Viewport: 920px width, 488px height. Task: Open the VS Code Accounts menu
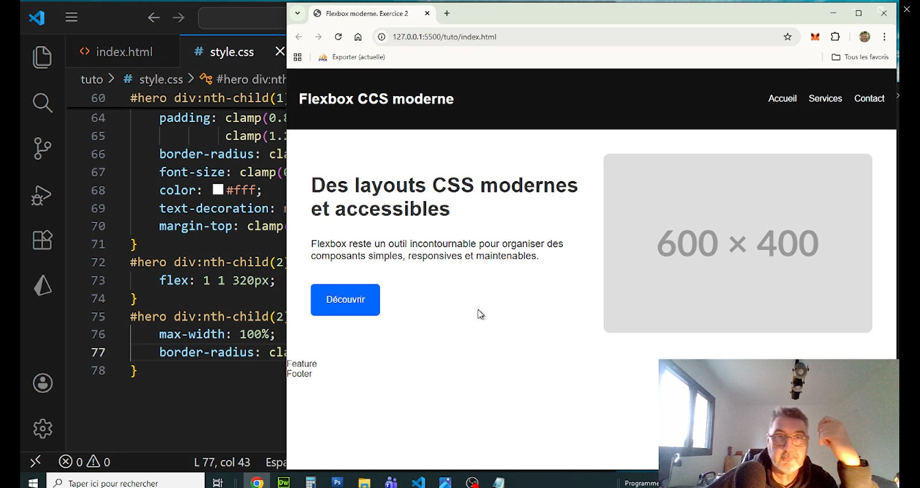point(43,383)
